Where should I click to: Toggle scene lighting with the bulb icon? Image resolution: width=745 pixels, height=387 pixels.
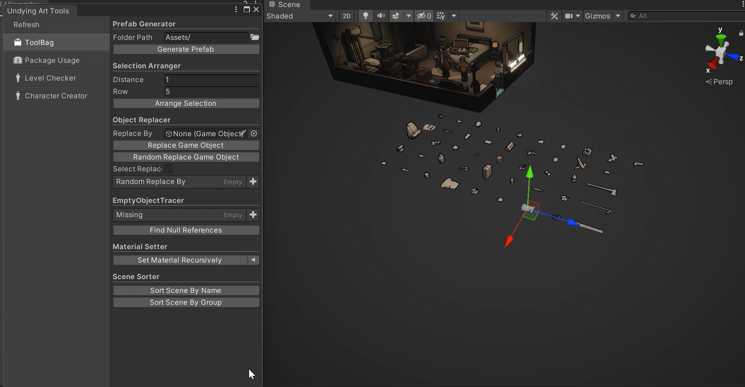coord(365,16)
